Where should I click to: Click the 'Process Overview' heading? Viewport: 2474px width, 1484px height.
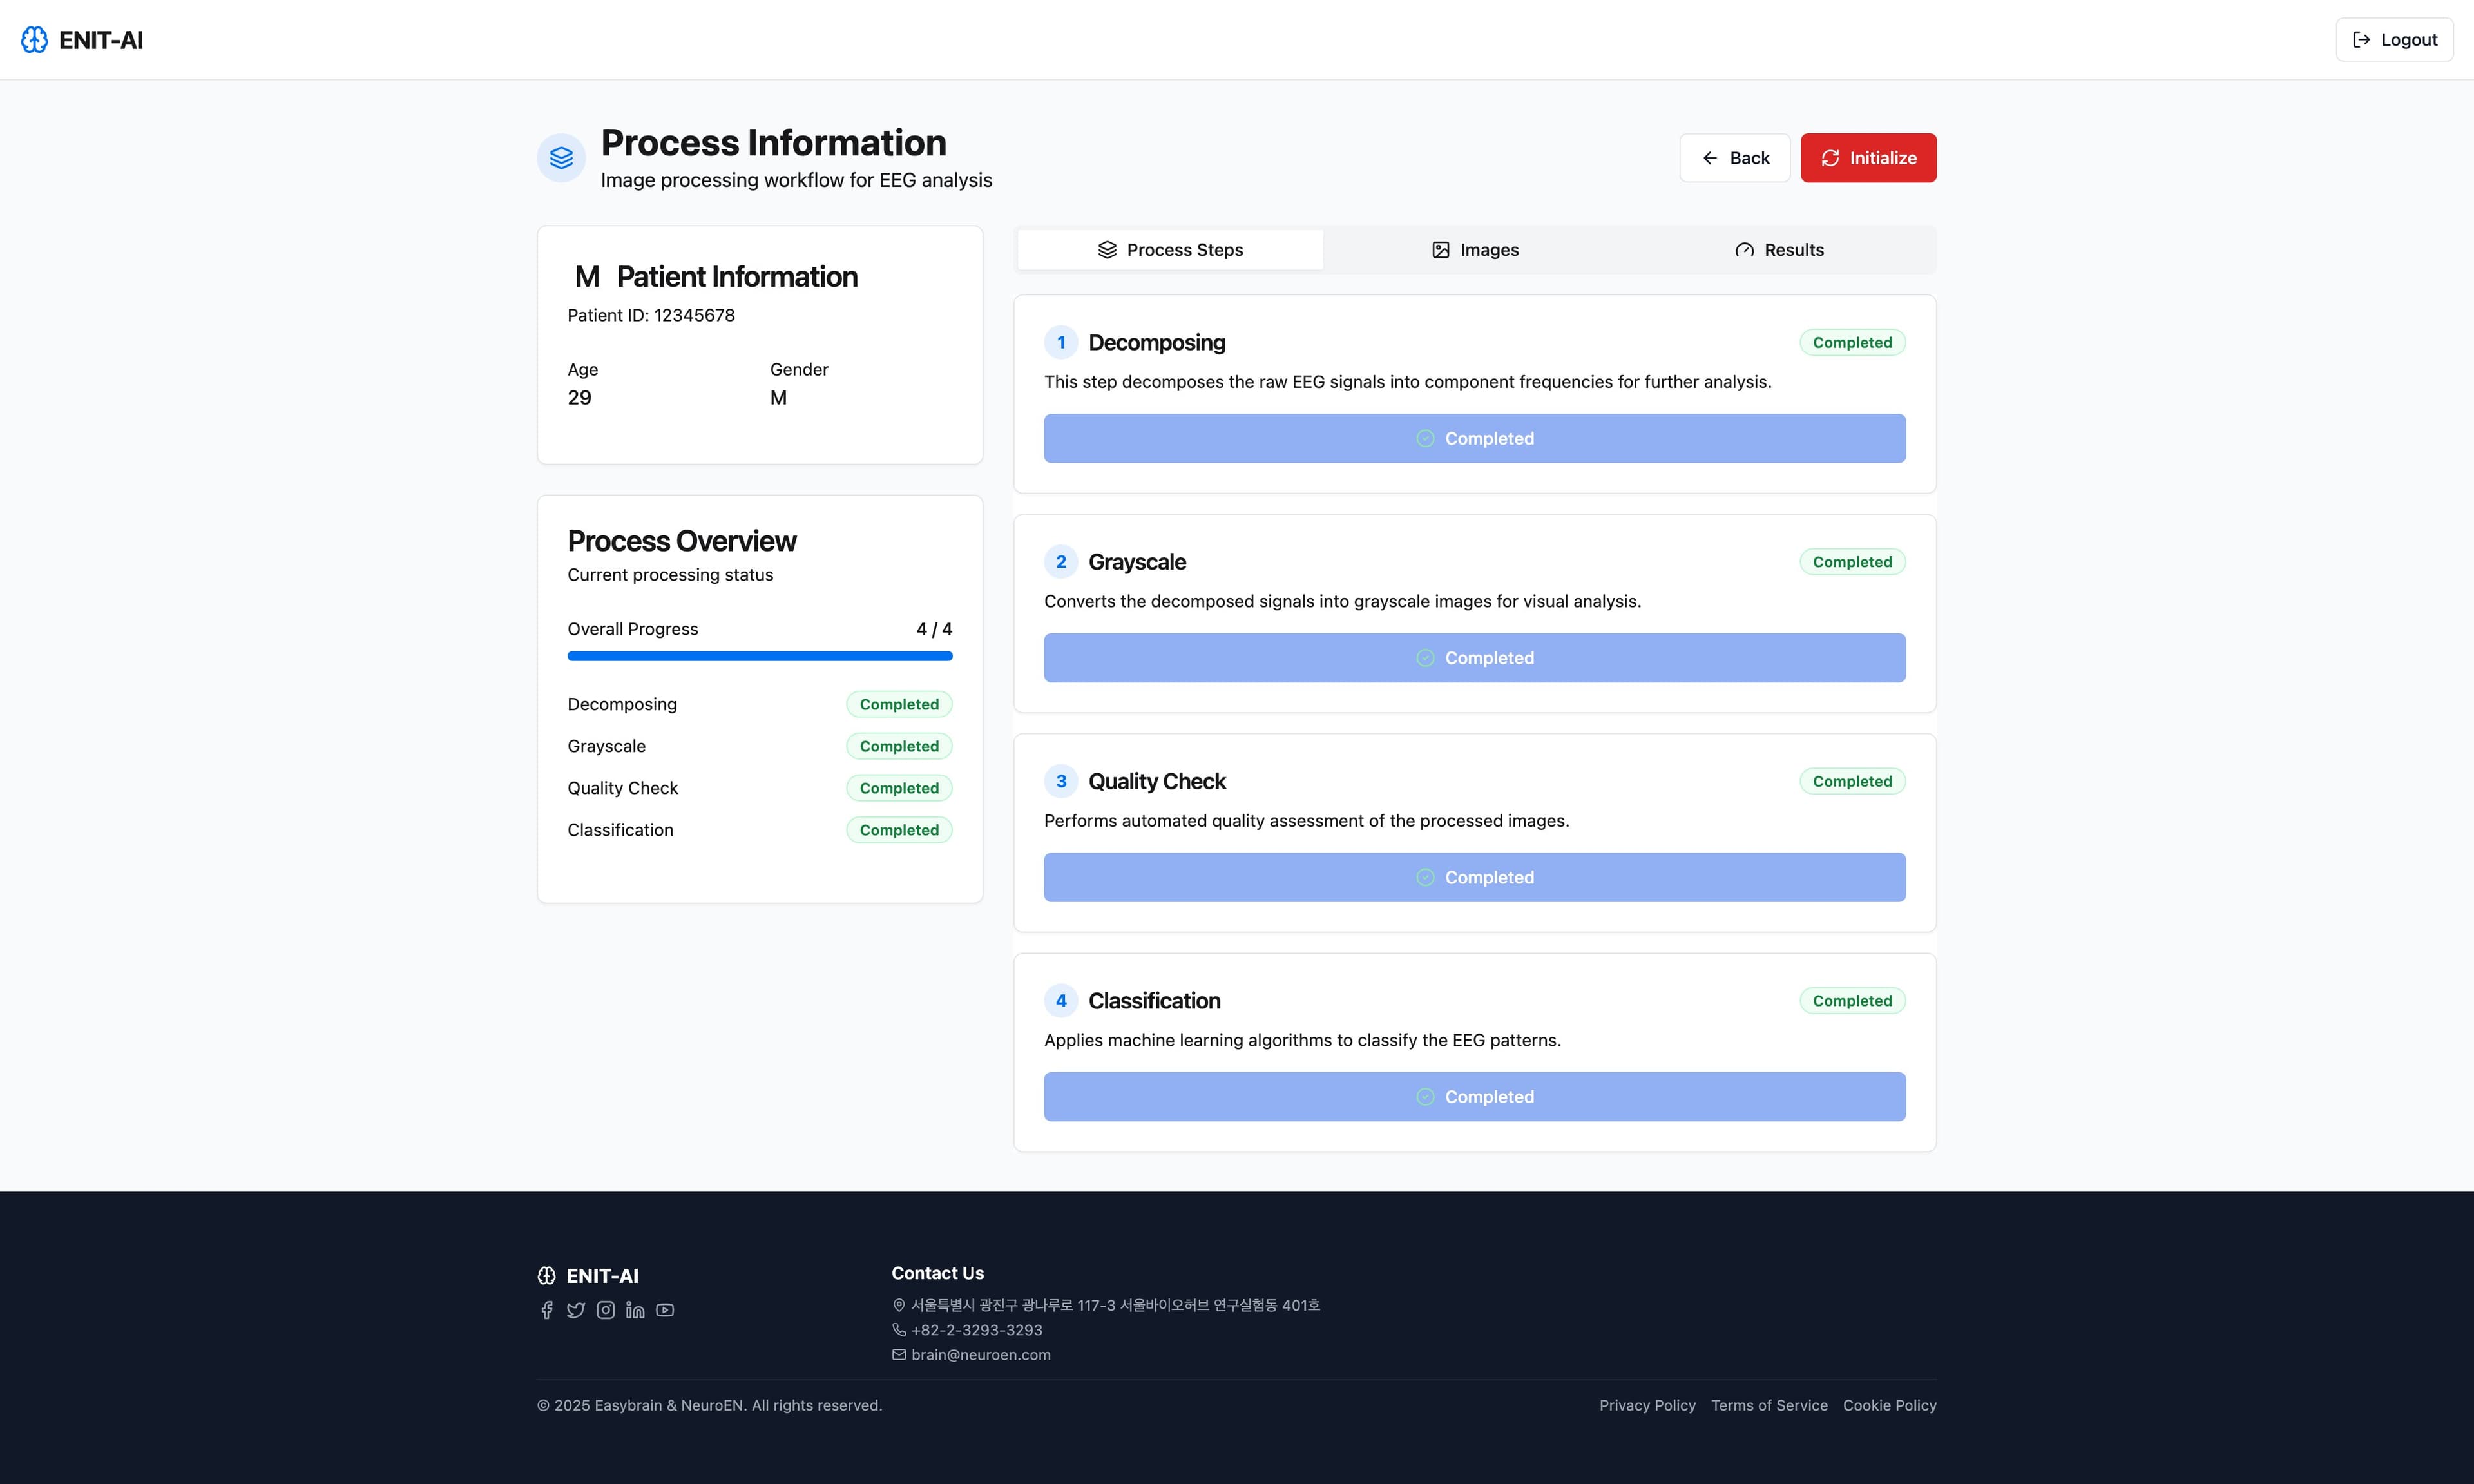point(682,541)
